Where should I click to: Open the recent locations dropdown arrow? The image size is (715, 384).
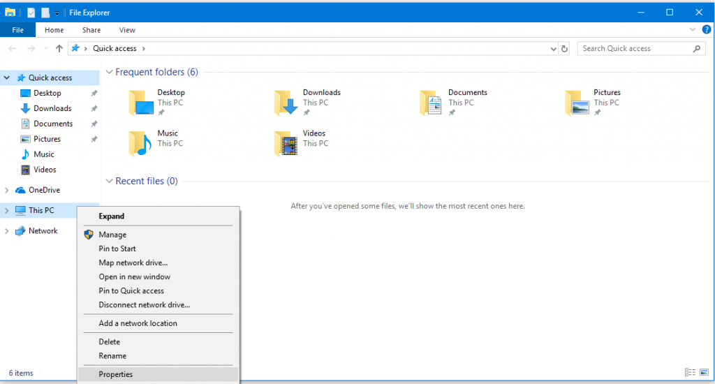pyautogui.click(x=45, y=48)
